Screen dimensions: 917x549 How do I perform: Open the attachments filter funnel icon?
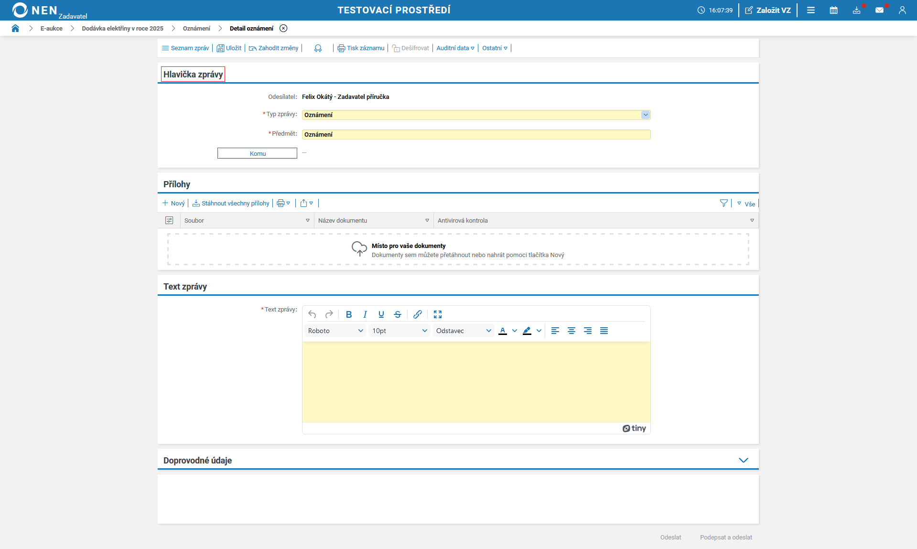pos(723,204)
